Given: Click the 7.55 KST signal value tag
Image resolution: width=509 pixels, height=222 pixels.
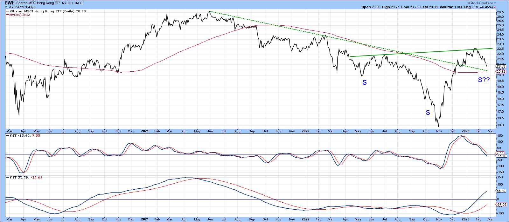Looking at the screenshot, I should click(500, 153).
